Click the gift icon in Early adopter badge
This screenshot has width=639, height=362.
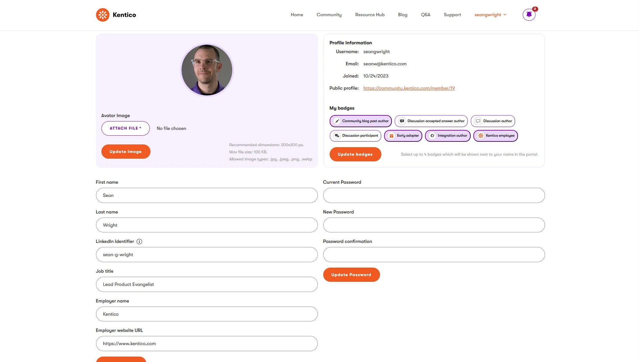[x=392, y=136]
